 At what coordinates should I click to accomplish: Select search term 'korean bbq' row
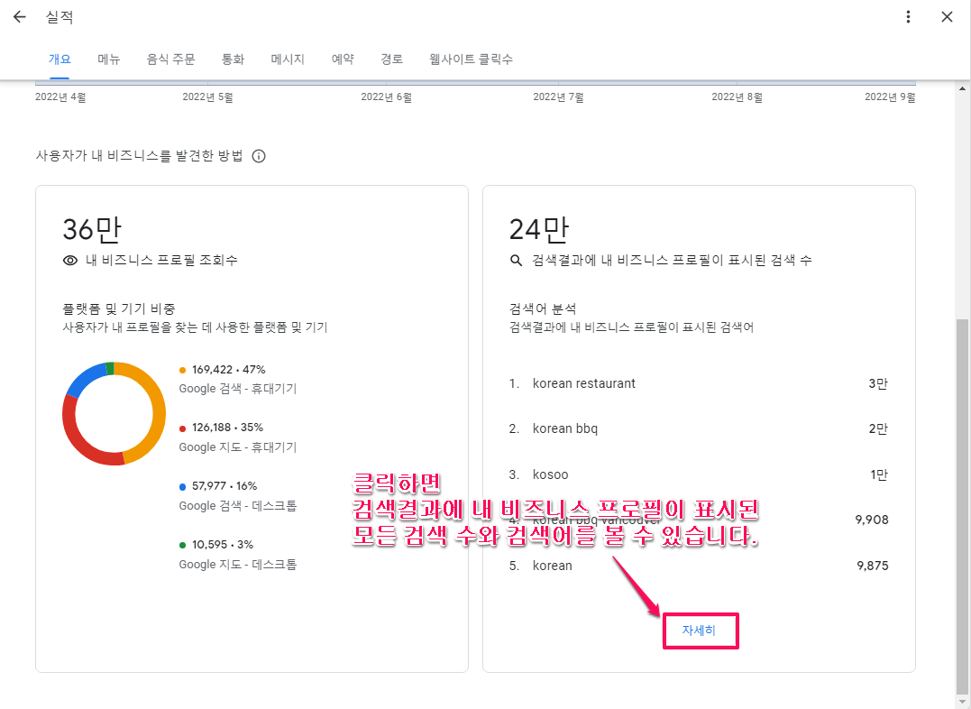[x=699, y=428]
